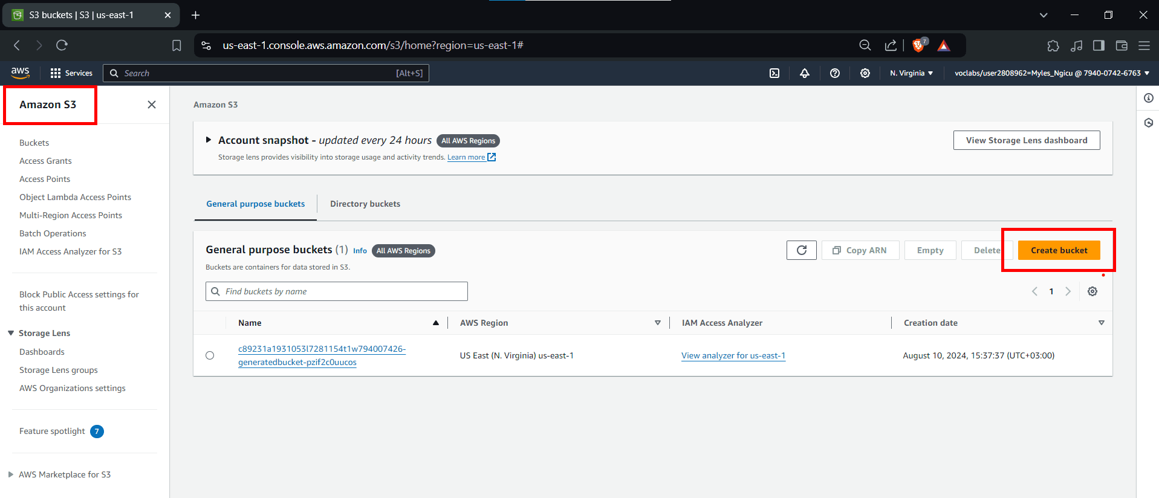Switch to Directory buckets tab

click(365, 204)
